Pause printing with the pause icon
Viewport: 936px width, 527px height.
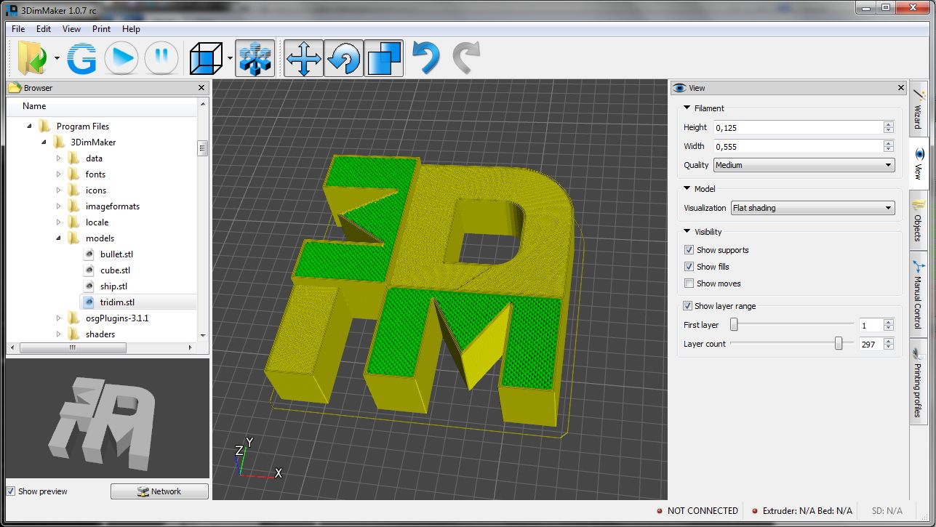[x=161, y=58]
